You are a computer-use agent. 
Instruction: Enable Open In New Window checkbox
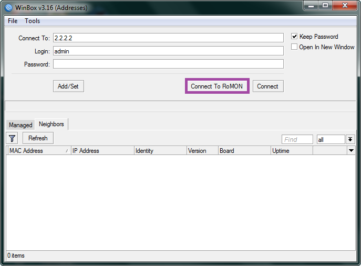point(294,47)
